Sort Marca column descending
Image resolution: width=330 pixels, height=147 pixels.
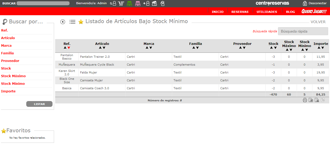point(151,48)
